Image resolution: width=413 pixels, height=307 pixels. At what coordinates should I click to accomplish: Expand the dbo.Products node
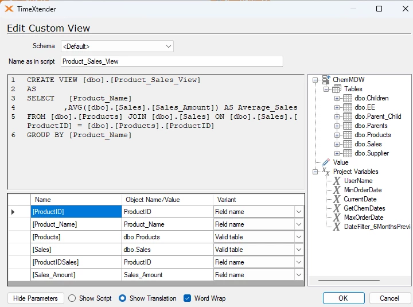click(337, 135)
